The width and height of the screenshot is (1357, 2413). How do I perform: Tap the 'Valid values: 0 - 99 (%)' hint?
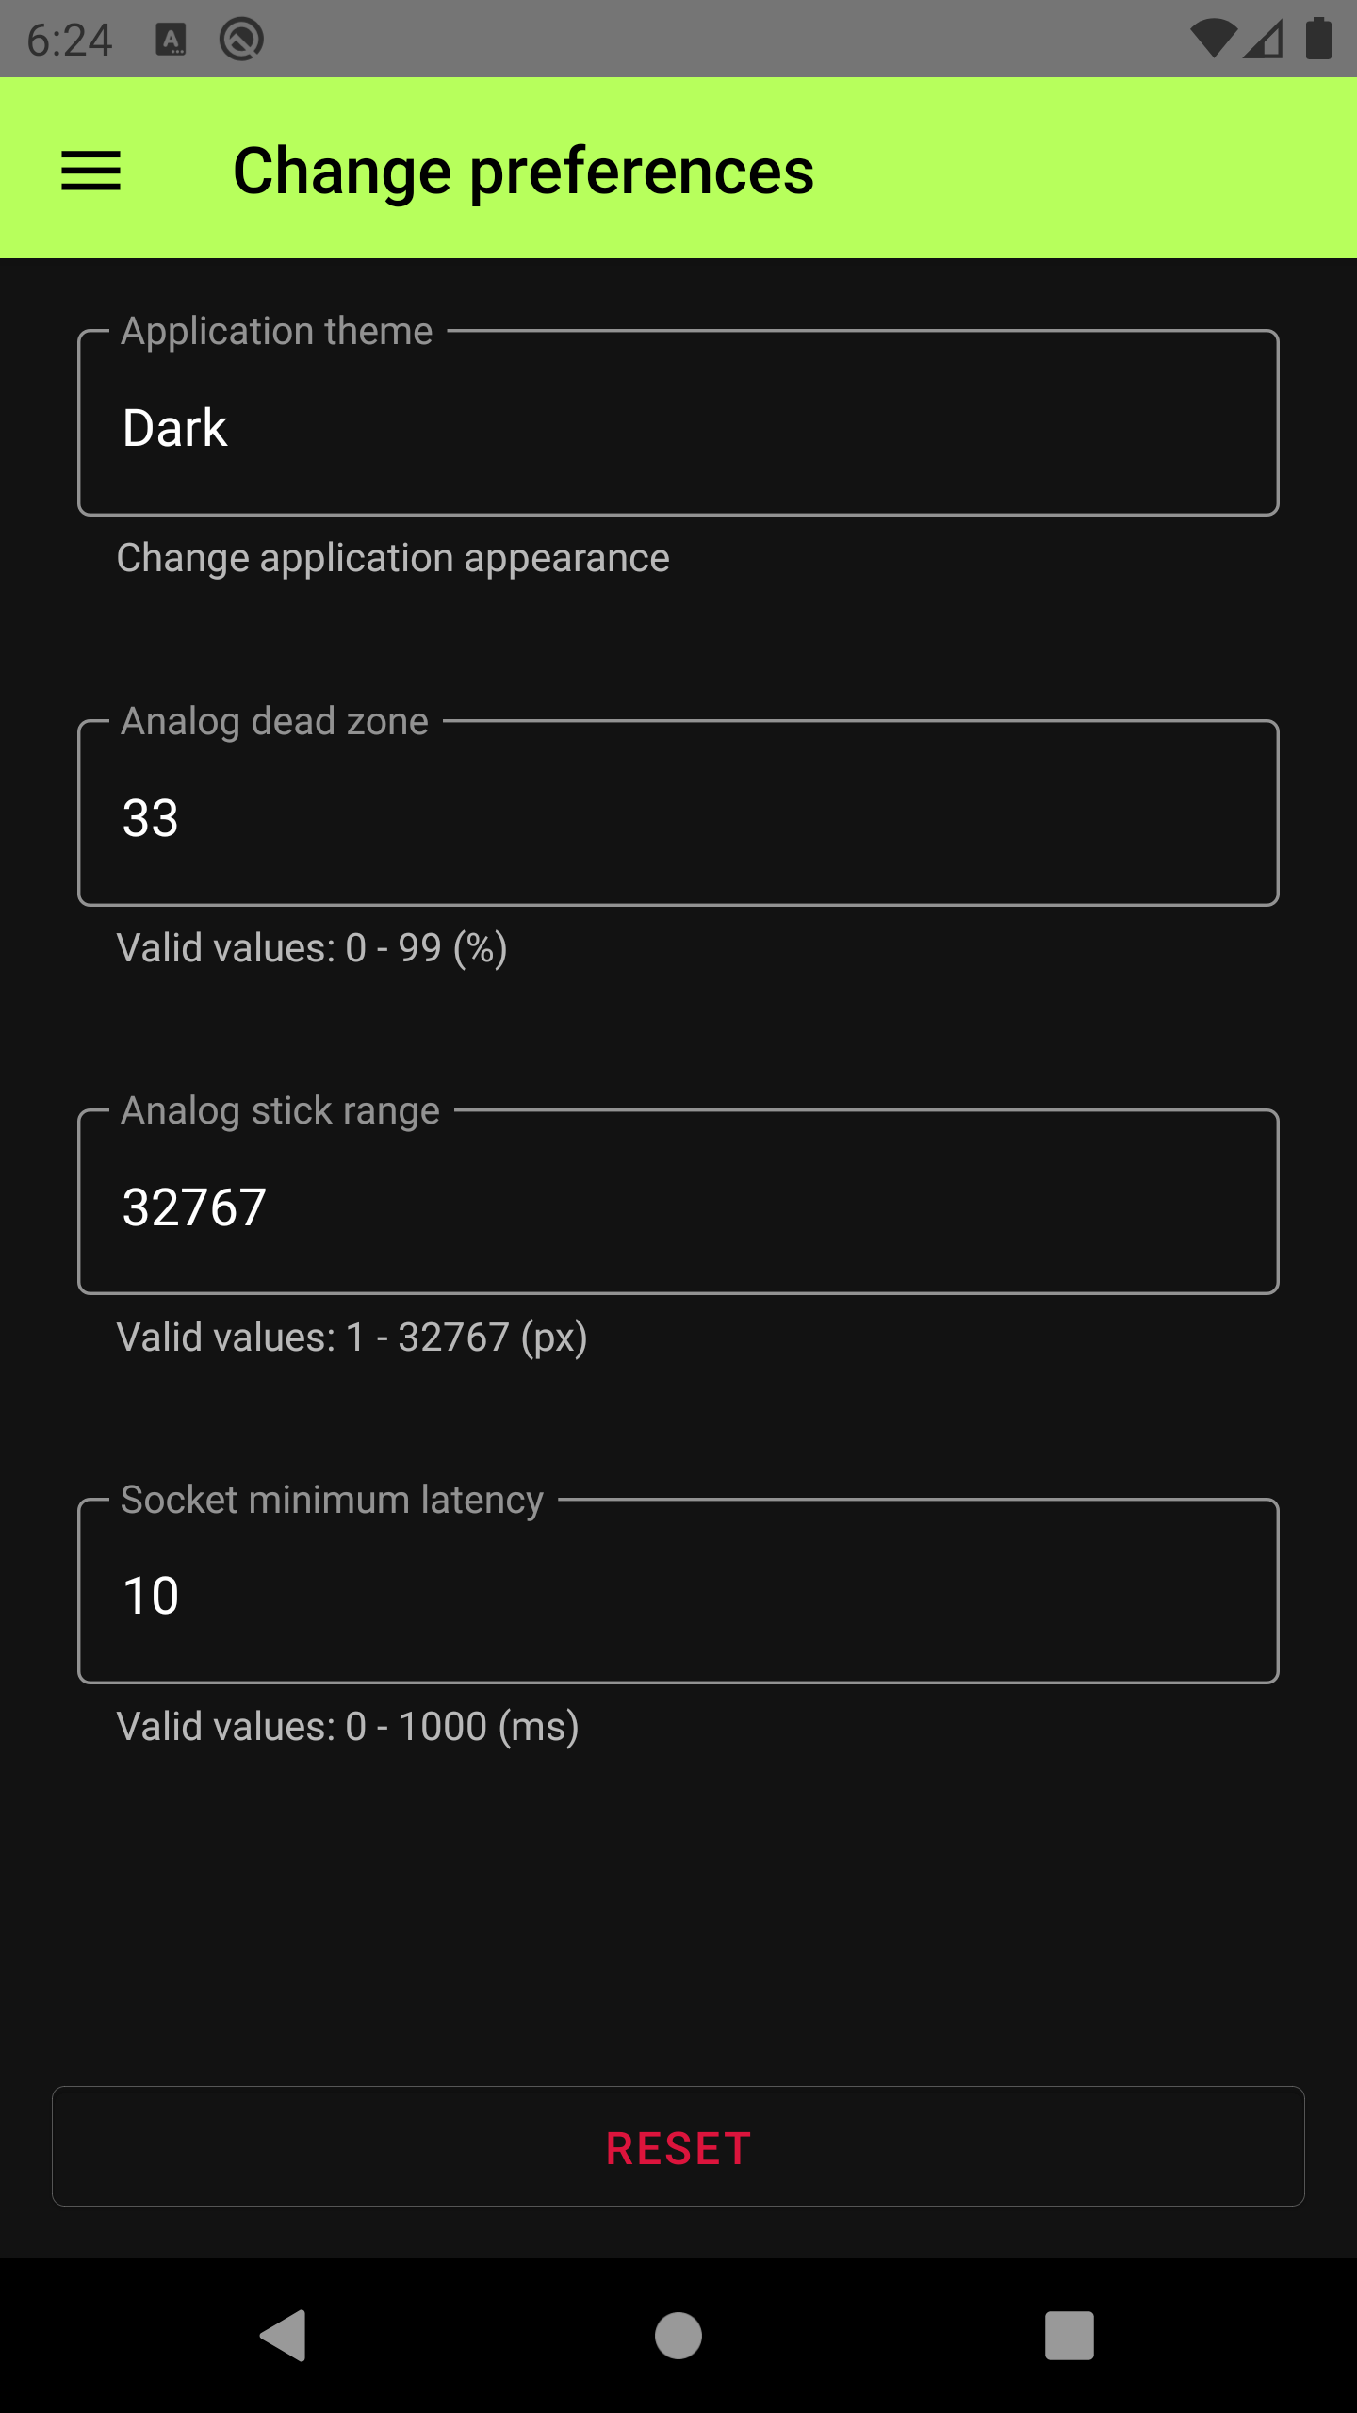312,948
